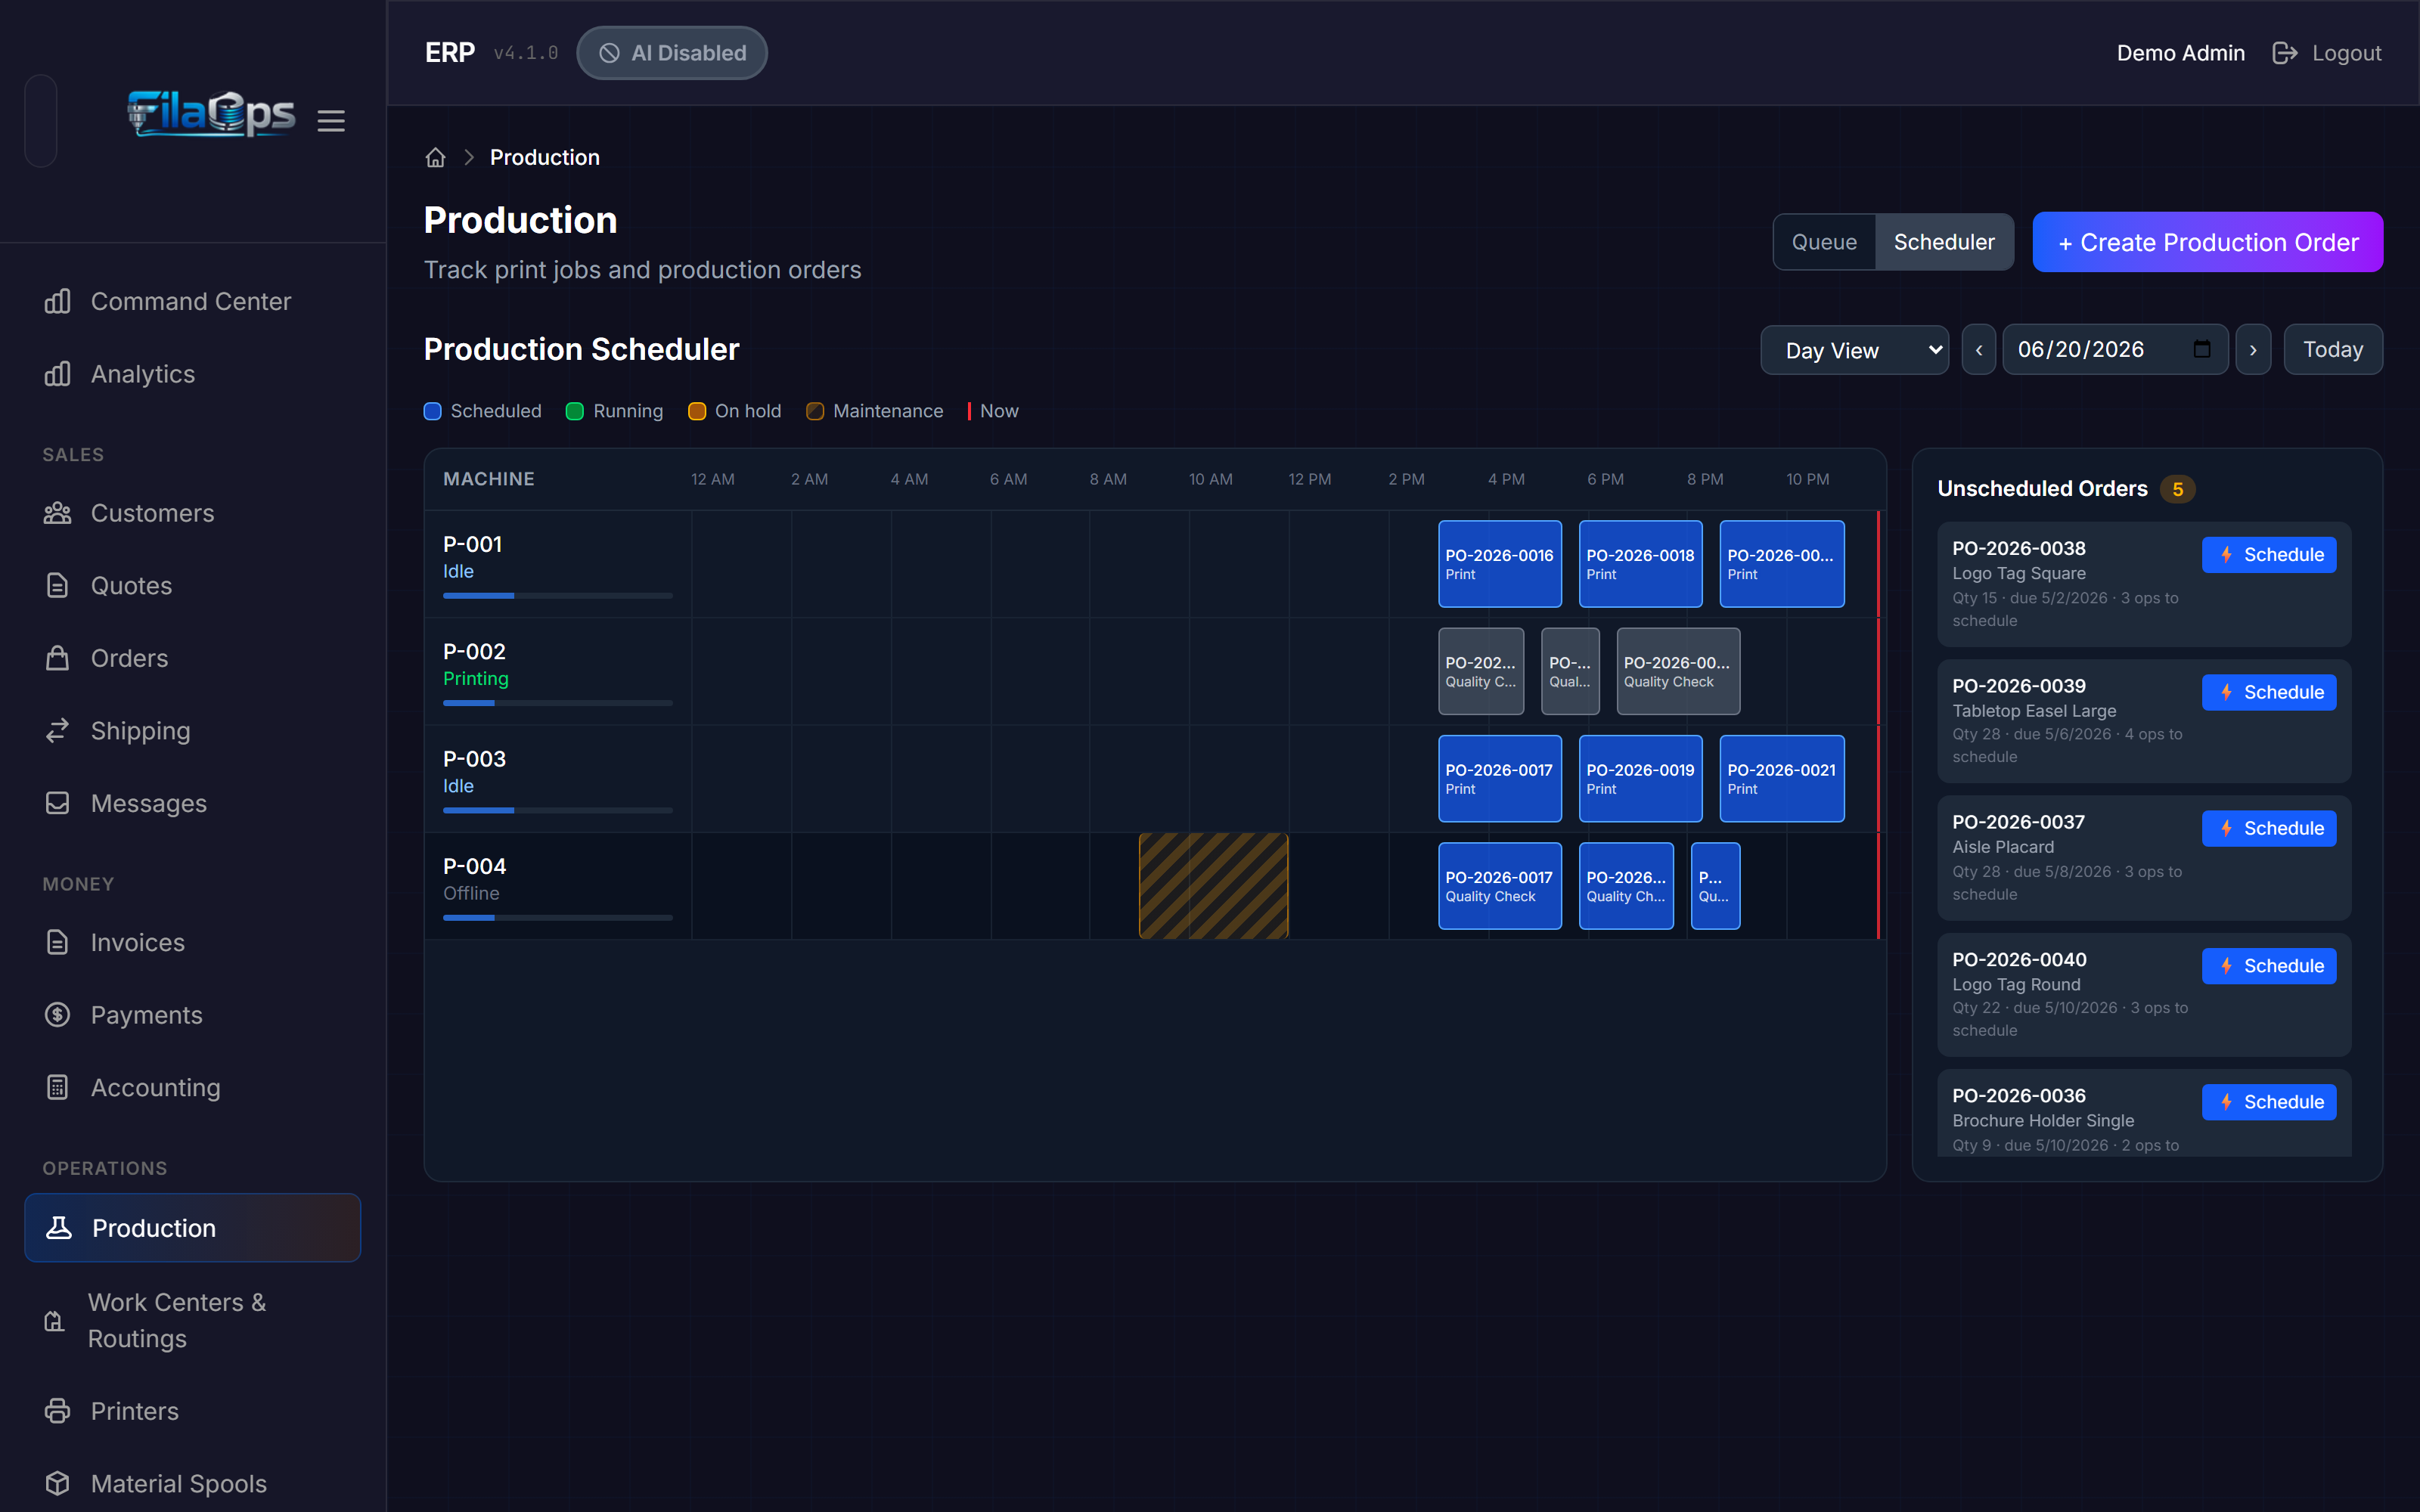Click the Scheduled legend blue swatch
This screenshot has width=2420, height=1512.
point(433,411)
